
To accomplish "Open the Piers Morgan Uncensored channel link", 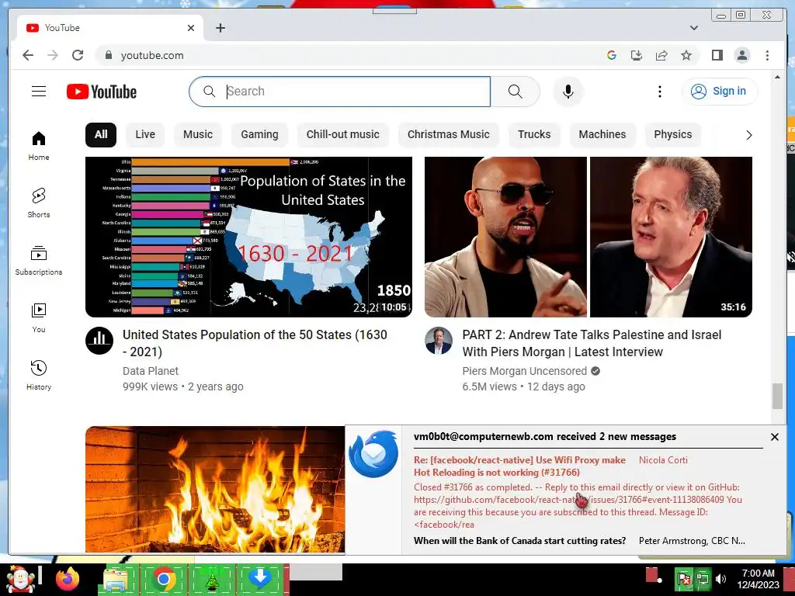I will [524, 371].
